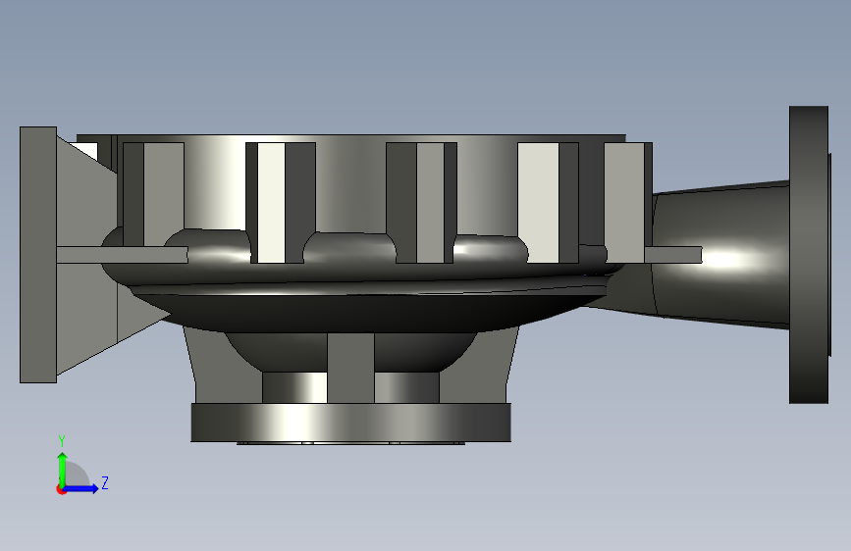Select the rectangular flange plate on the left

point(38,255)
